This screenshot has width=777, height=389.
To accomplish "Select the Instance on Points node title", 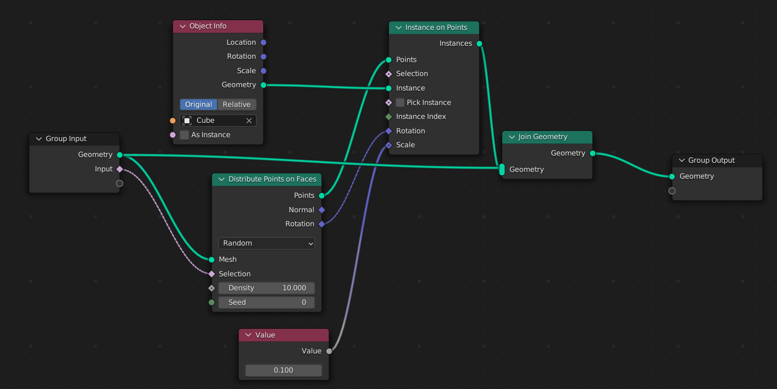I will [x=436, y=27].
